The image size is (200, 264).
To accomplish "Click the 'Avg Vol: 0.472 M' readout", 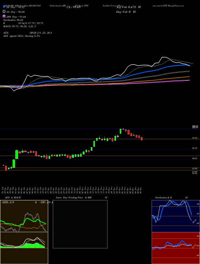I will (128, 7).
